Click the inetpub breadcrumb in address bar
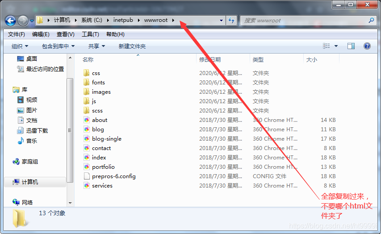The image size is (381, 234). click(x=123, y=20)
